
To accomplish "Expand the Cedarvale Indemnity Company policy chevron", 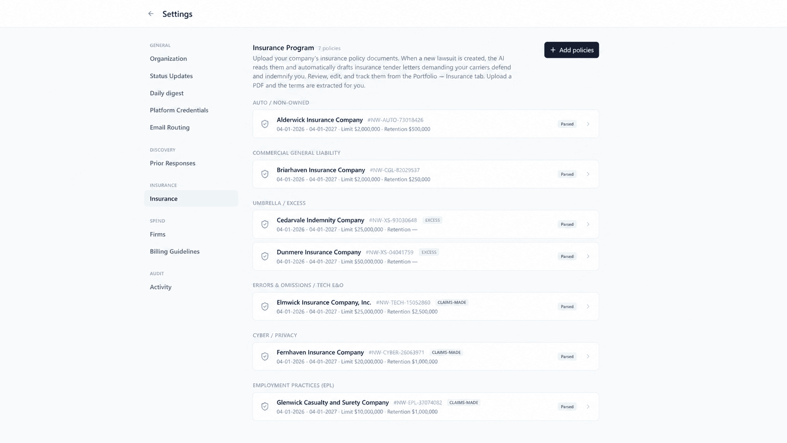I will 588,224.
